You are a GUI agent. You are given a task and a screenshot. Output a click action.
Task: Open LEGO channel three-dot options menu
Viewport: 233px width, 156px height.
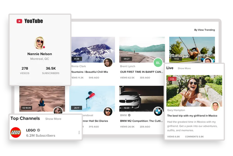point(79,133)
